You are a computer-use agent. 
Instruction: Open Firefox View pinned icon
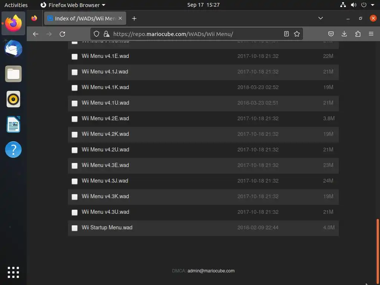[34, 18]
